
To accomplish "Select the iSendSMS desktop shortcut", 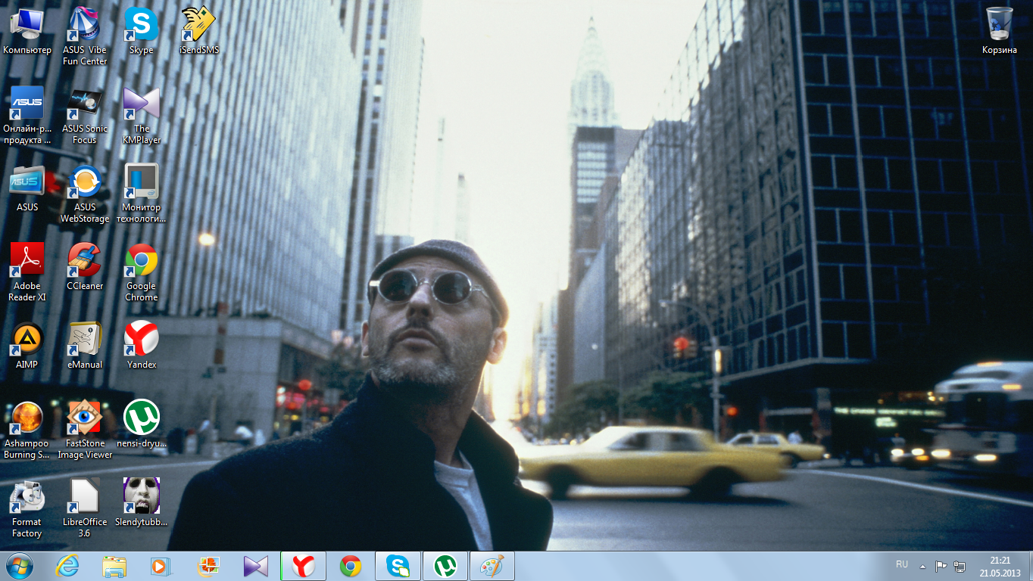I will pyautogui.click(x=199, y=31).
